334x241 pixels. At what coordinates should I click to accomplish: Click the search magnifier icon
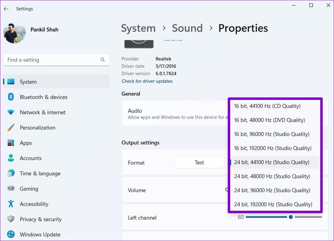coord(103,60)
